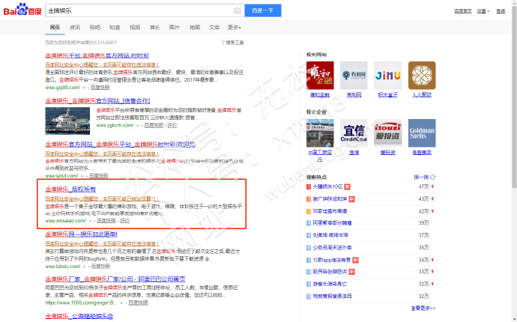
Task: Open the camera image search icon
Action: (237, 10)
